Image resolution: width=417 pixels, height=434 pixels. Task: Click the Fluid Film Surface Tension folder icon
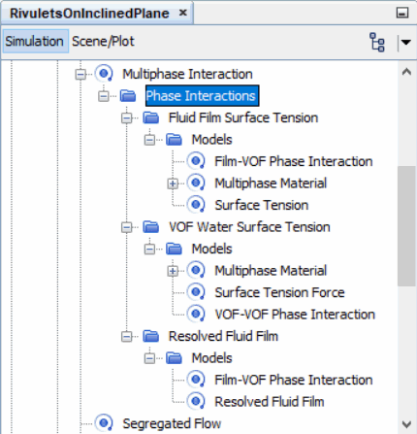click(x=151, y=117)
